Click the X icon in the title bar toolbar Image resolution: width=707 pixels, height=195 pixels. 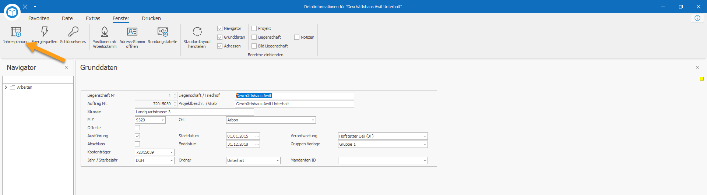point(25,7)
